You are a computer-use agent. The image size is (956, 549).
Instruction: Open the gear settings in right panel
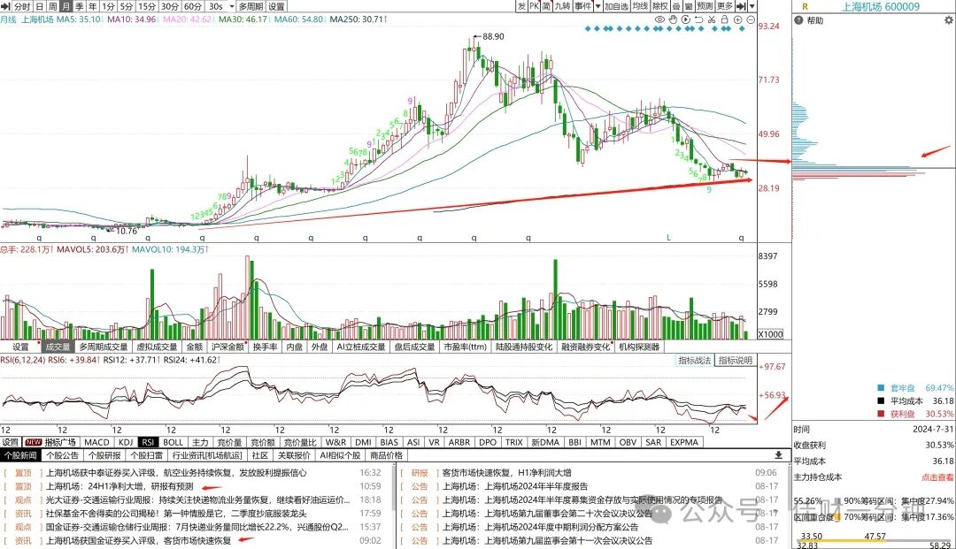(x=948, y=20)
